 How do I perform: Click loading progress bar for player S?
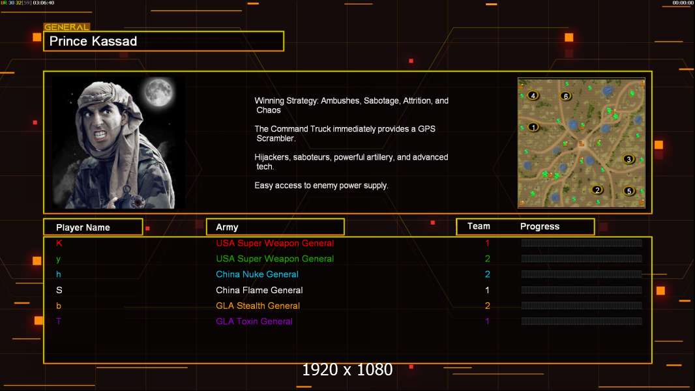coord(582,290)
